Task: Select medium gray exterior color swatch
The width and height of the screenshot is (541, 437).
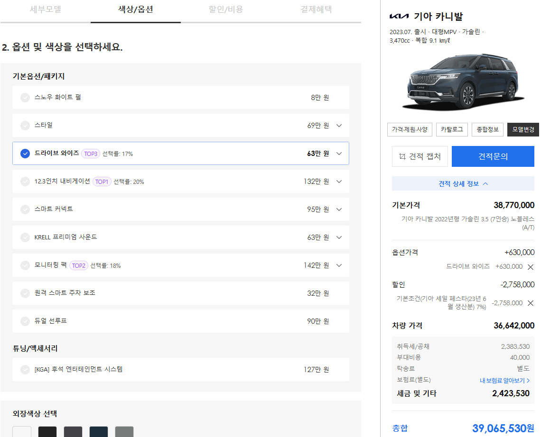Action: click(124, 431)
